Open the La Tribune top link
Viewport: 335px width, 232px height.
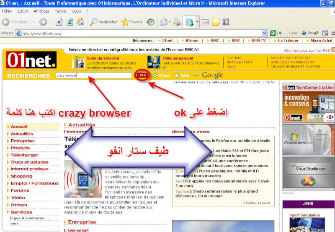pos(288,40)
